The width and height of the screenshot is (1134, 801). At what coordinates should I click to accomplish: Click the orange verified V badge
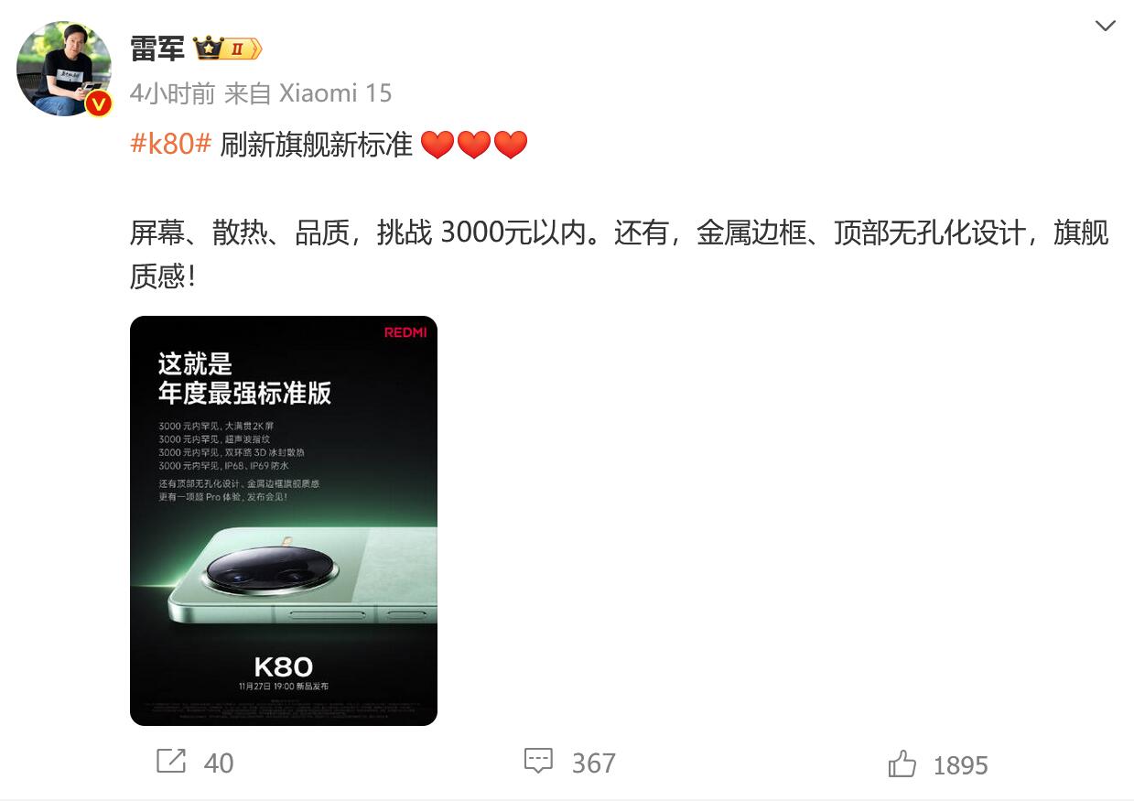tap(99, 104)
